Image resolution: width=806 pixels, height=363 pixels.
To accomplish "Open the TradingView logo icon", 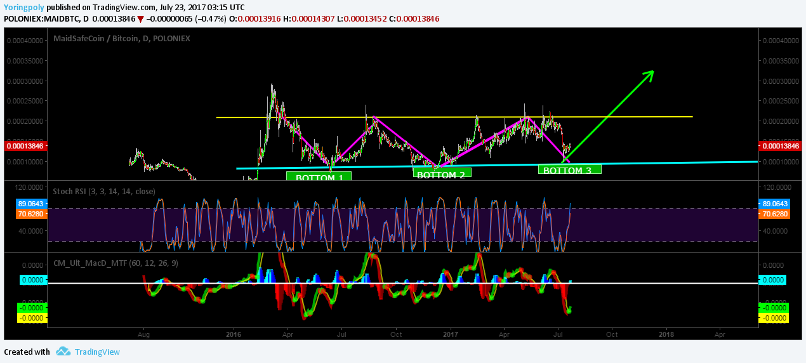I will point(62,352).
